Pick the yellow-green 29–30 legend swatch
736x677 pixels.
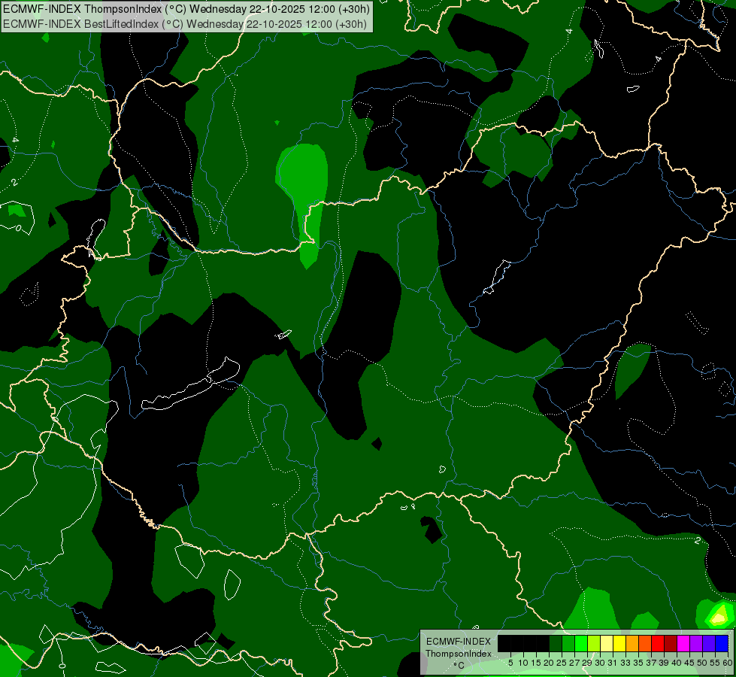(594, 643)
